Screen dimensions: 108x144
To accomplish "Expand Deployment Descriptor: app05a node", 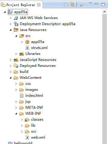I will point(10,24).
